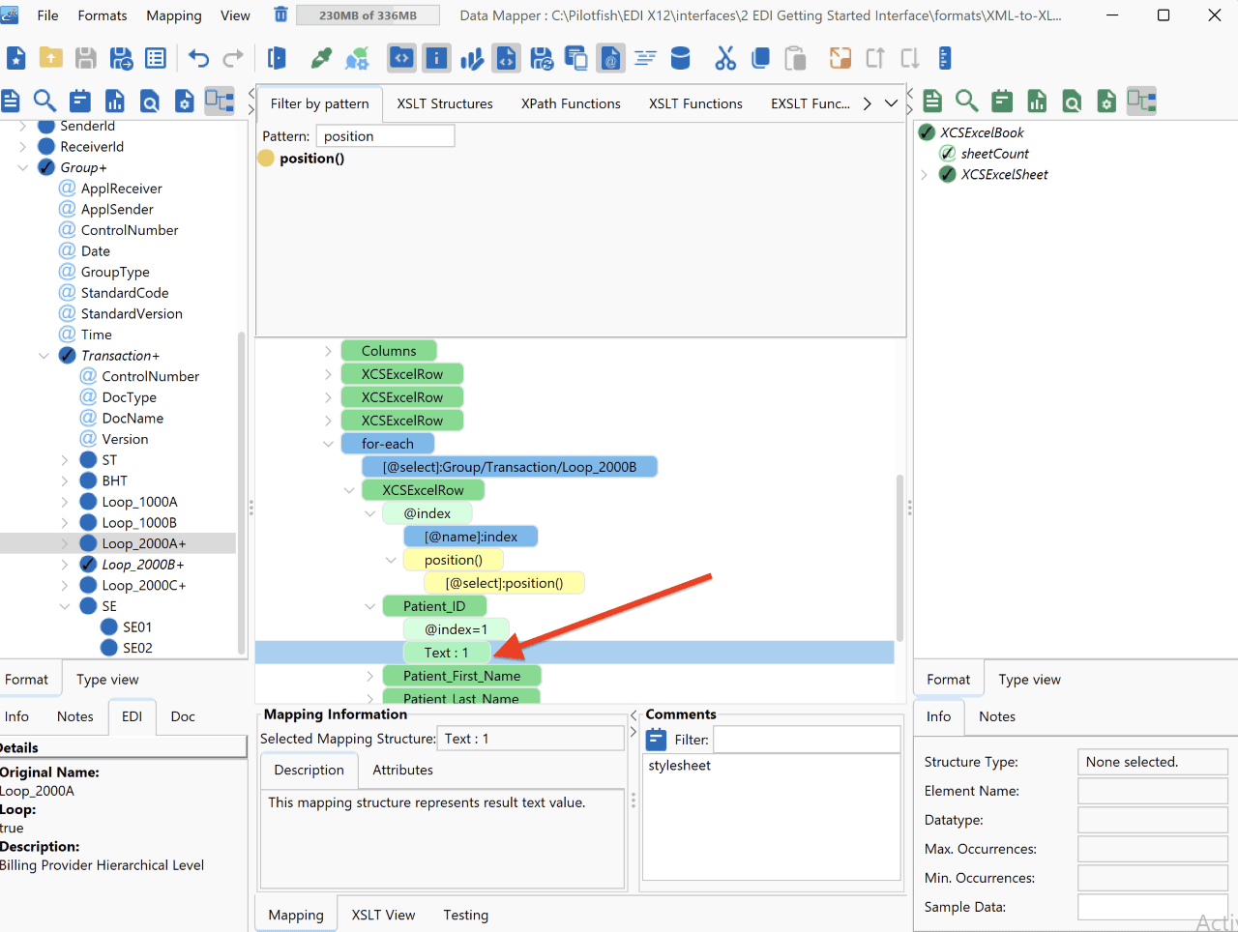This screenshot has height=932, width=1238.
Task: Toggle the target panel tree-view button
Action: (x=1141, y=101)
